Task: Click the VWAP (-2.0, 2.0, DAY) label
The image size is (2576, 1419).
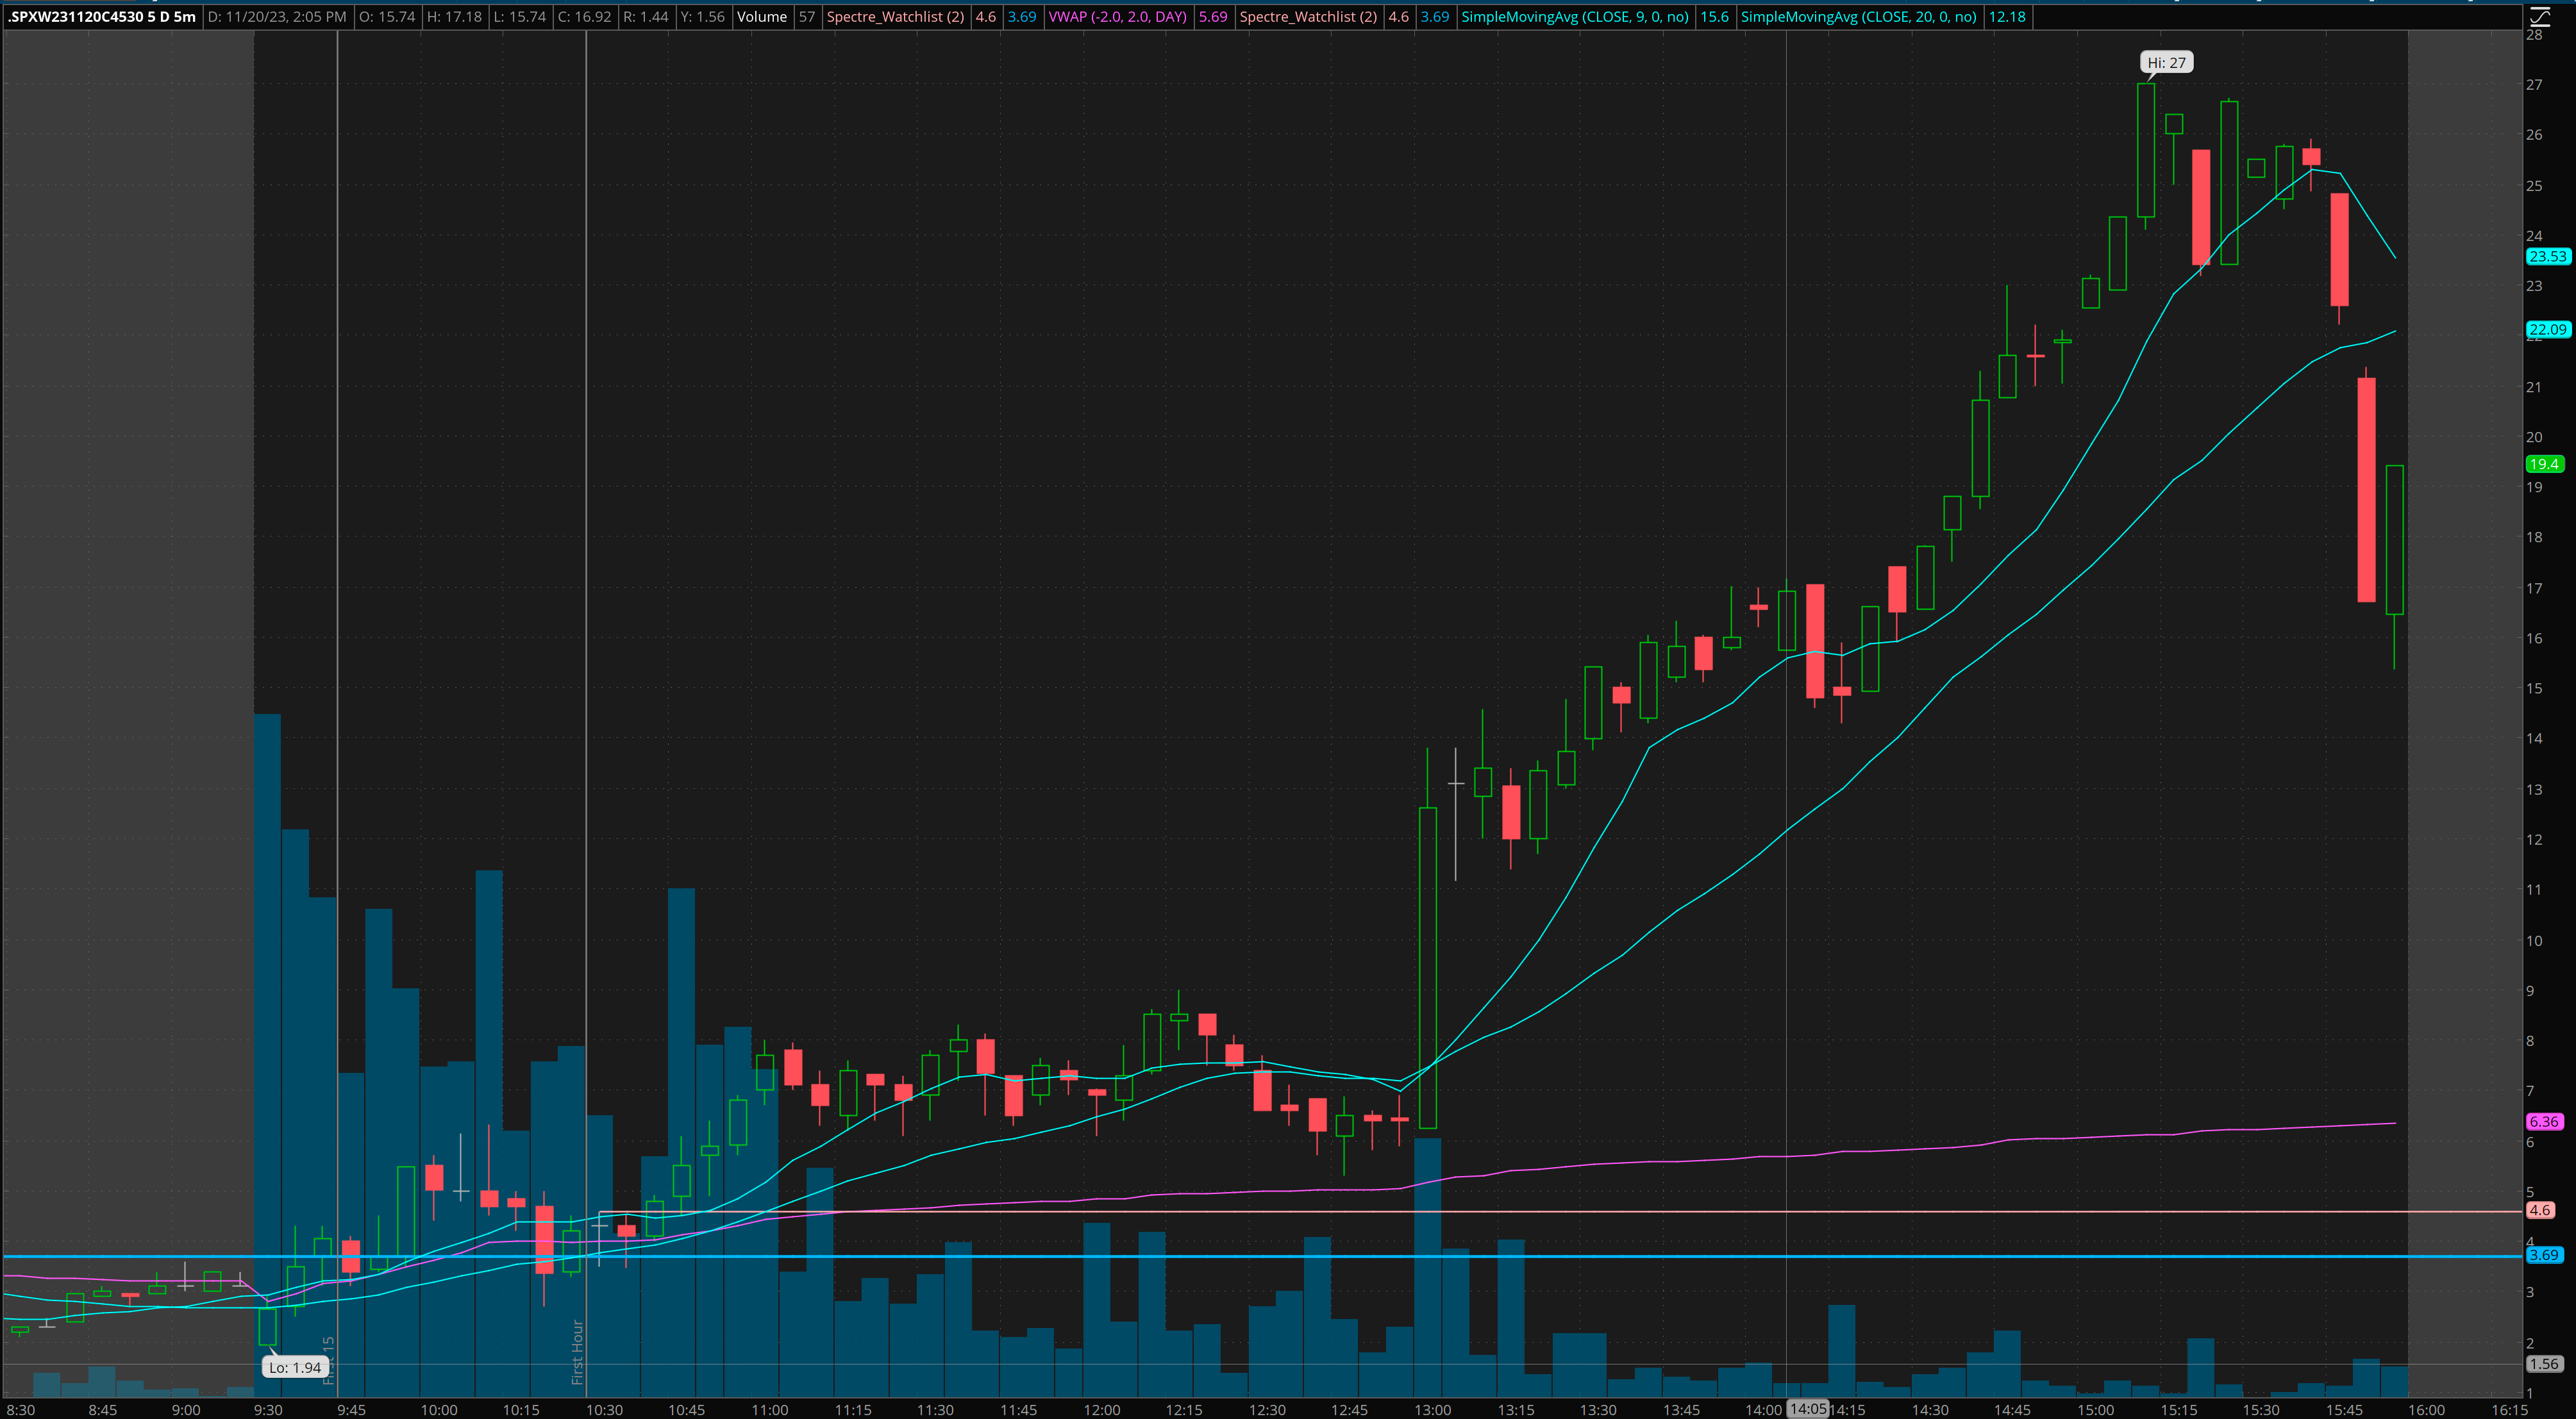Action: pyautogui.click(x=1117, y=17)
